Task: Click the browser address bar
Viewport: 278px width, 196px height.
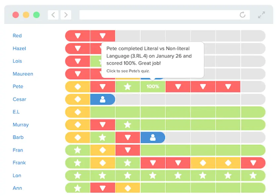Action: (x=159, y=15)
